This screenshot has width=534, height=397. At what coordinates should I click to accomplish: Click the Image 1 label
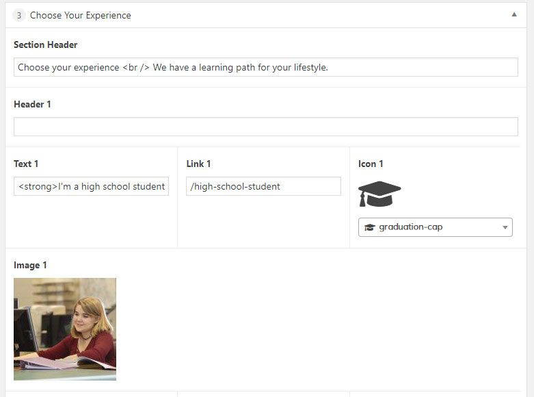(30, 265)
